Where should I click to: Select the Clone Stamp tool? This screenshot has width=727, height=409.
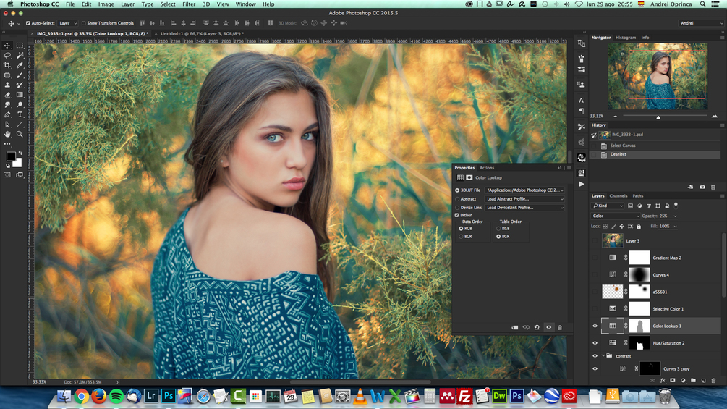tap(7, 85)
